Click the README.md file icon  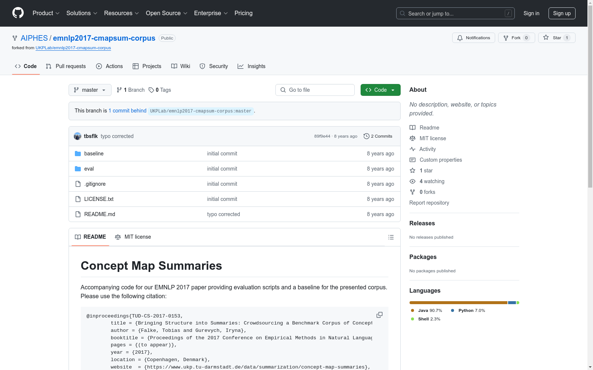[78, 214]
